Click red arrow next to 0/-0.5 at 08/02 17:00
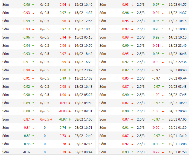This screenshot has width=189, height=155. click(x=51, y=119)
